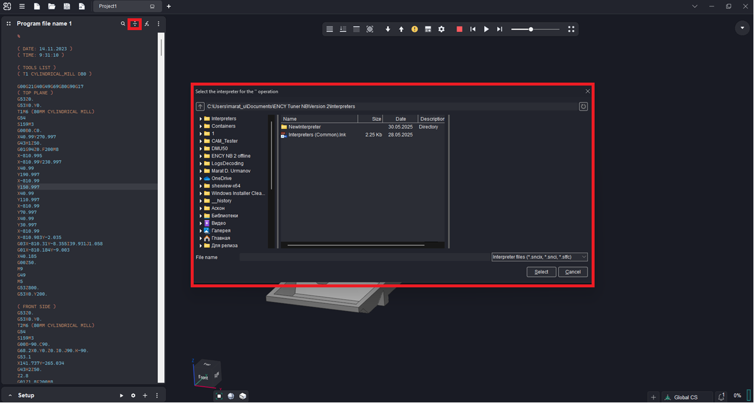Click the stop simulation red square button
Viewport: 754px width, 403px height.
459,29
